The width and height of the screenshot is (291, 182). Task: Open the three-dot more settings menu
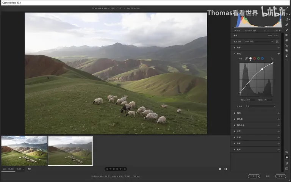pyautogui.click(x=287, y=60)
